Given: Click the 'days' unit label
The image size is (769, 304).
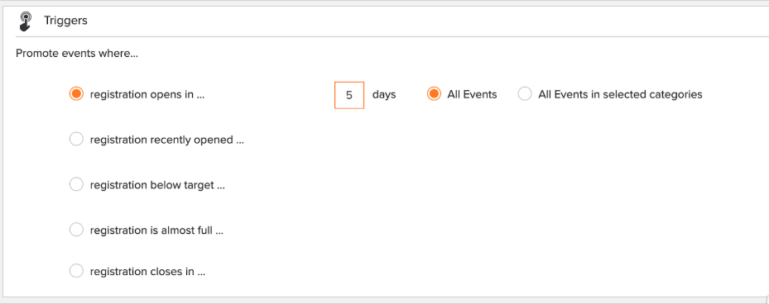Looking at the screenshot, I should point(384,94).
